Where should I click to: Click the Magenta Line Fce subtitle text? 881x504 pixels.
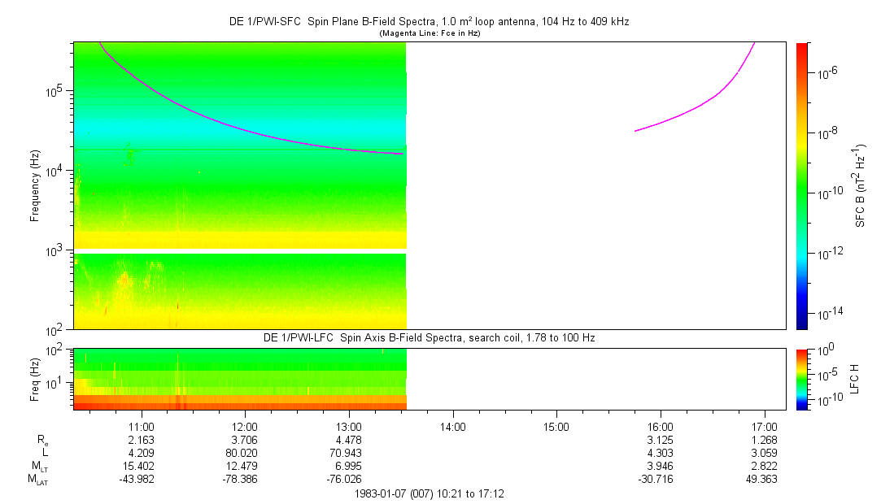pyautogui.click(x=429, y=33)
